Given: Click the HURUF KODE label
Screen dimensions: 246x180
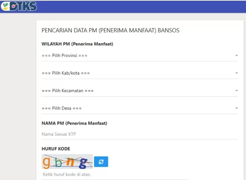Looking at the screenshot, I should (56, 149).
